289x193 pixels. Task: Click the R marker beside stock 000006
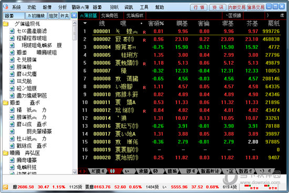pos(145,64)
